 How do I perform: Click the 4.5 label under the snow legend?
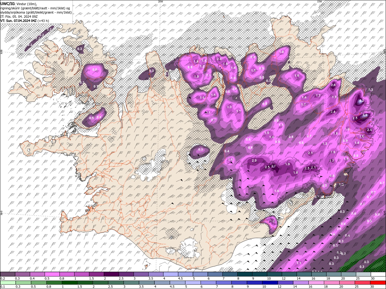tap(180, 278)
